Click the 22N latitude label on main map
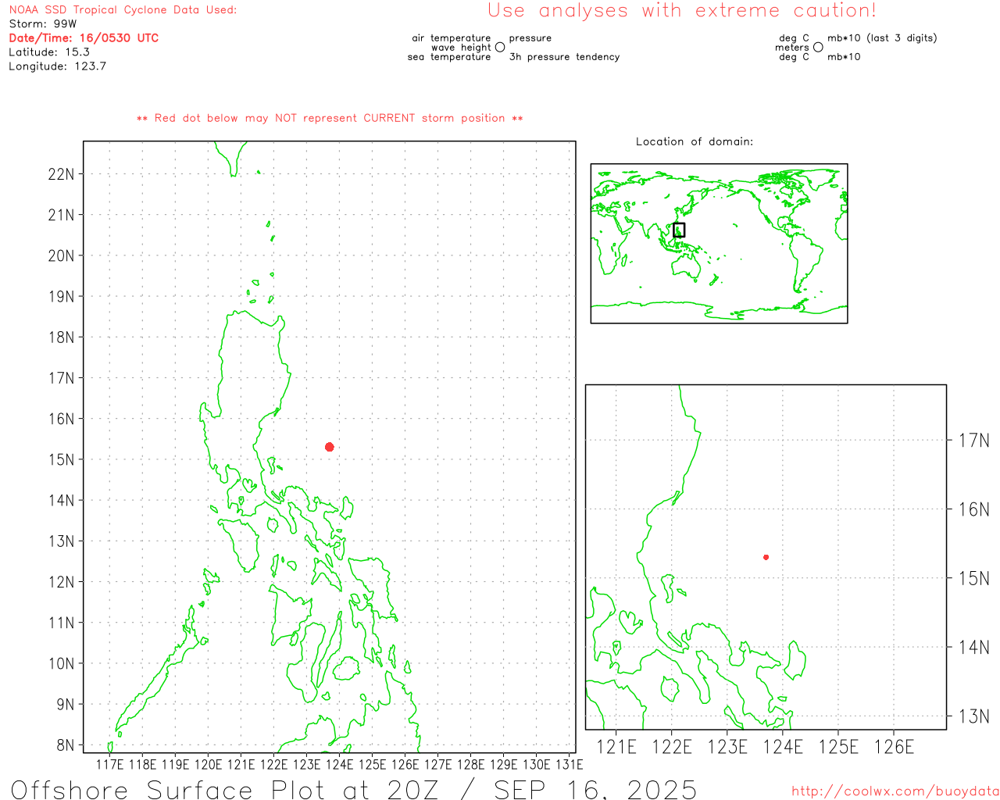The height and width of the screenshot is (800, 1000). (x=61, y=174)
